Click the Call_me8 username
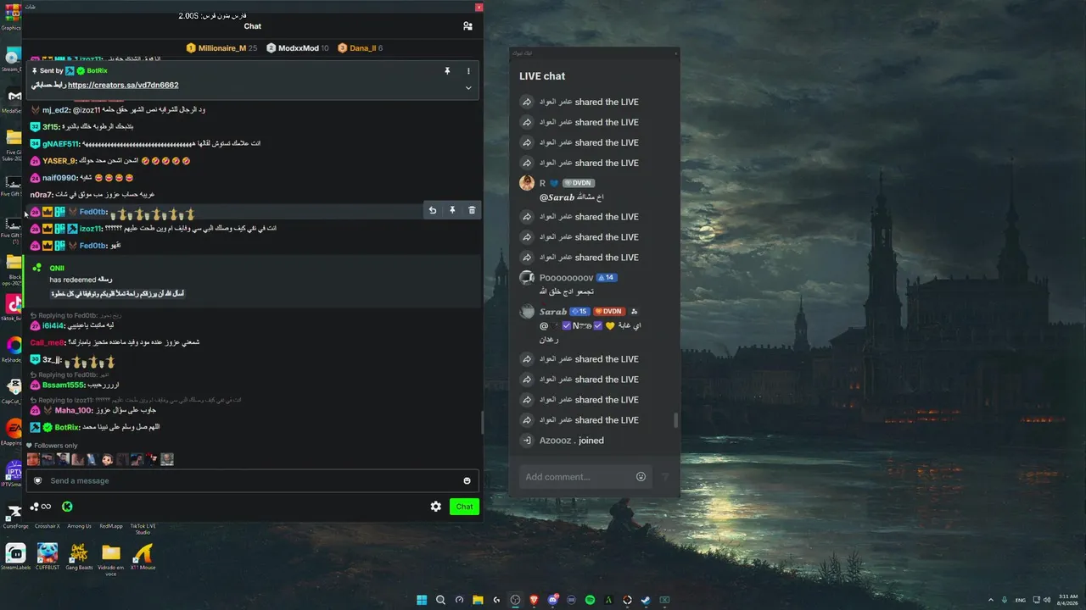 point(48,342)
